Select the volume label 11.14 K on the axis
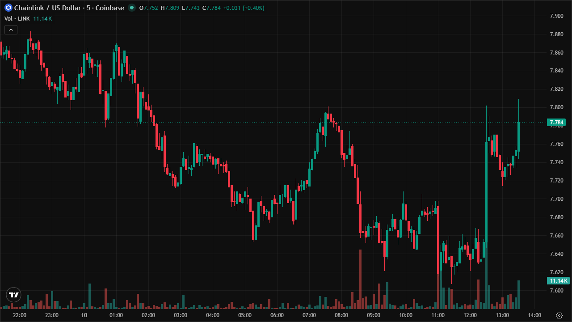572x322 pixels. tap(558, 281)
